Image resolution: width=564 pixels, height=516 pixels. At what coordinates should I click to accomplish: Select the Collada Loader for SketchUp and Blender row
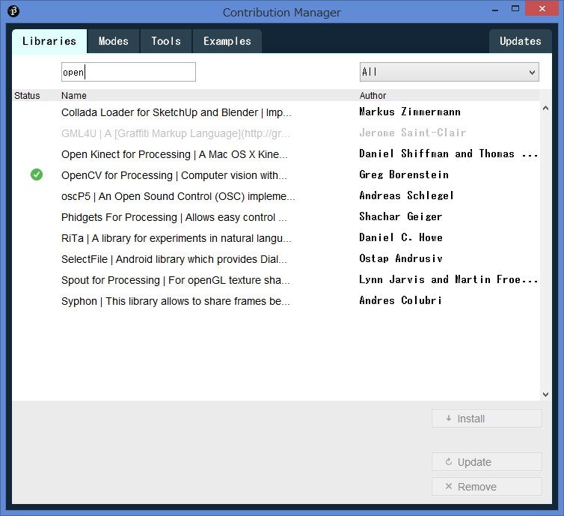[276, 112]
